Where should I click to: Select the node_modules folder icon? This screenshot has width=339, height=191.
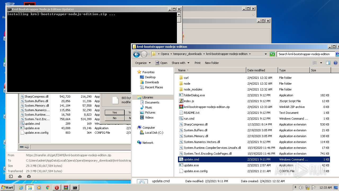tap(181, 89)
